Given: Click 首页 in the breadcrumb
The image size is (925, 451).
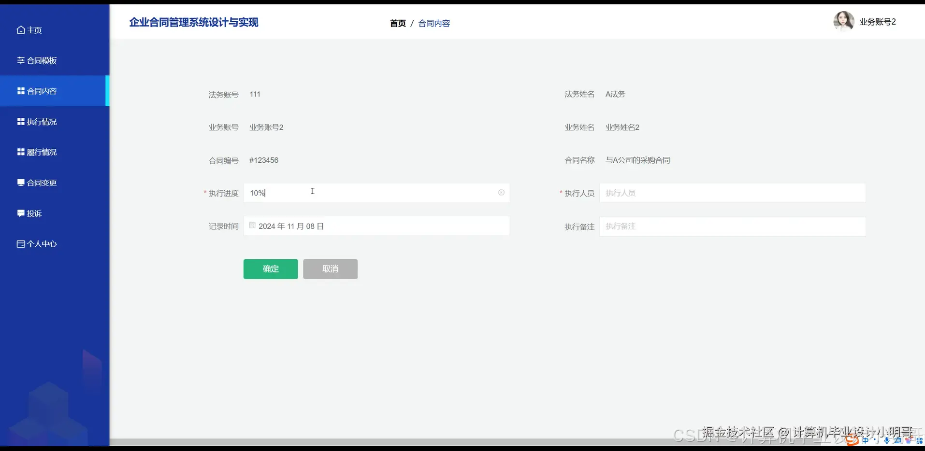Looking at the screenshot, I should coord(397,23).
